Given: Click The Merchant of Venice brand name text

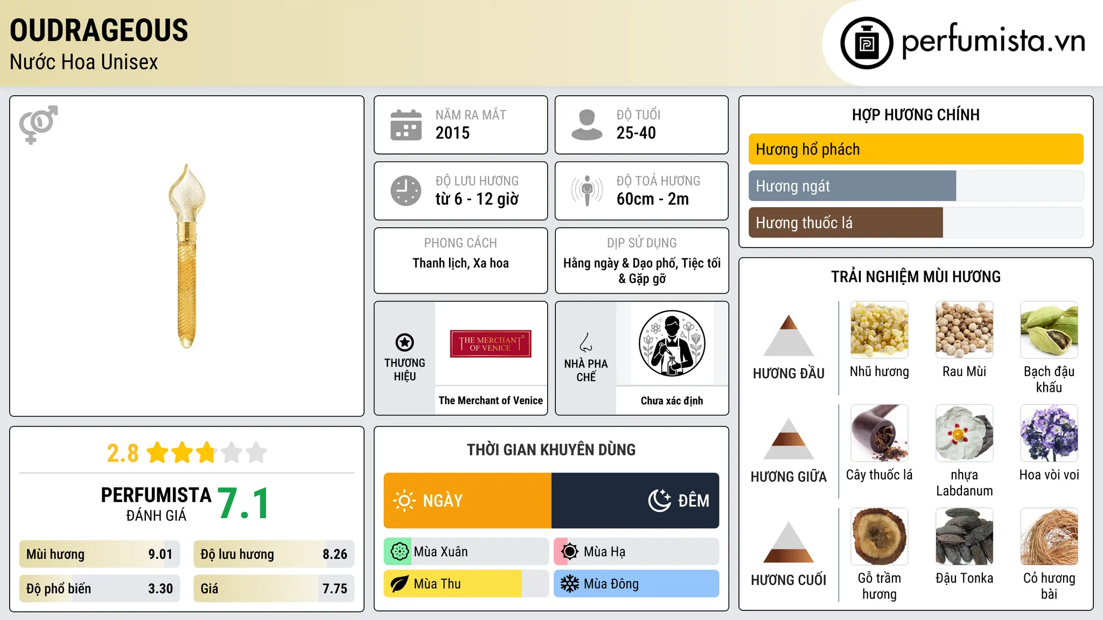Looking at the screenshot, I should [x=491, y=400].
